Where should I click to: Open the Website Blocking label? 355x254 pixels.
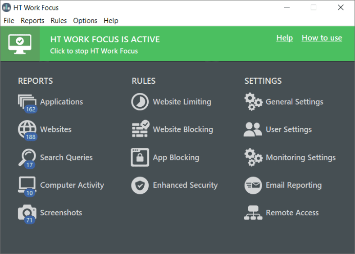[x=183, y=129]
